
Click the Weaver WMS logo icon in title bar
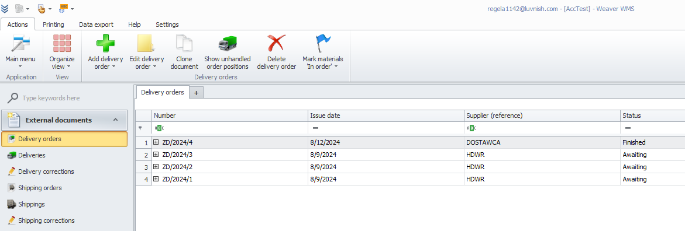pos(5,8)
